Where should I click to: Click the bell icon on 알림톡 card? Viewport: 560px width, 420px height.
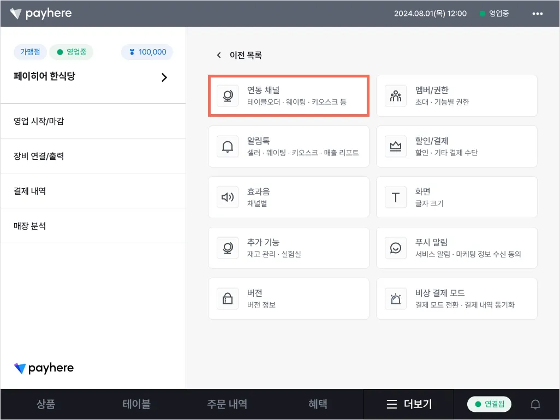tap(228, 147)
